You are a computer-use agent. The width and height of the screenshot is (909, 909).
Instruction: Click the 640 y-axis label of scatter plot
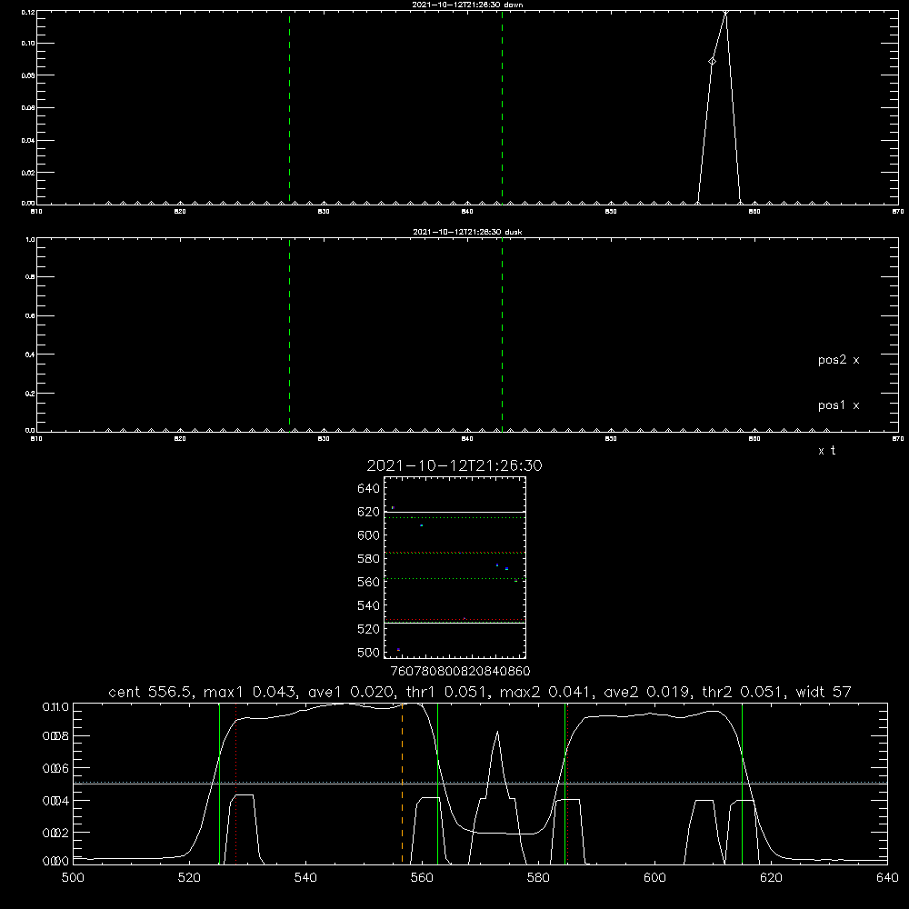(369, 488)
